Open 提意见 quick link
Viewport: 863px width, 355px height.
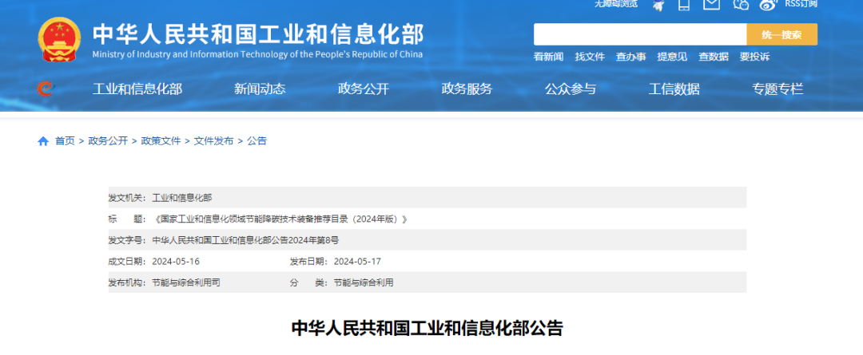click(x=672, y=57)
